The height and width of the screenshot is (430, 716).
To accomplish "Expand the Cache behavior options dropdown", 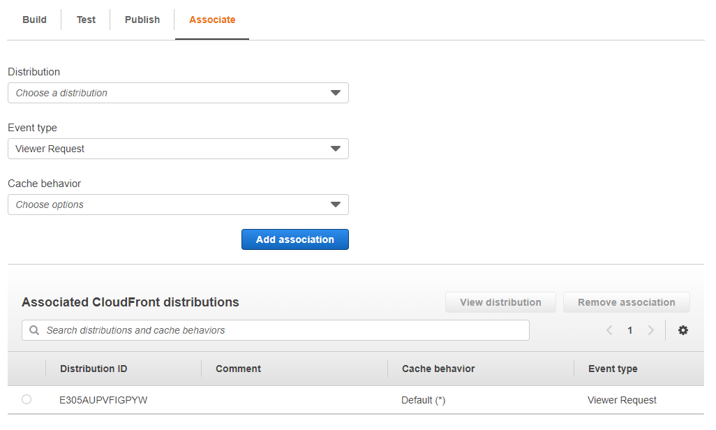I will click(178, 205).
